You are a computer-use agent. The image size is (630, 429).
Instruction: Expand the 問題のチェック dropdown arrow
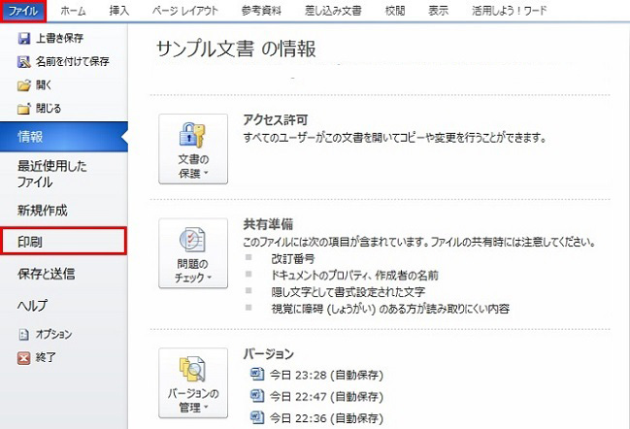209,278
